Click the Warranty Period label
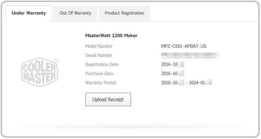 coord(101,83)
